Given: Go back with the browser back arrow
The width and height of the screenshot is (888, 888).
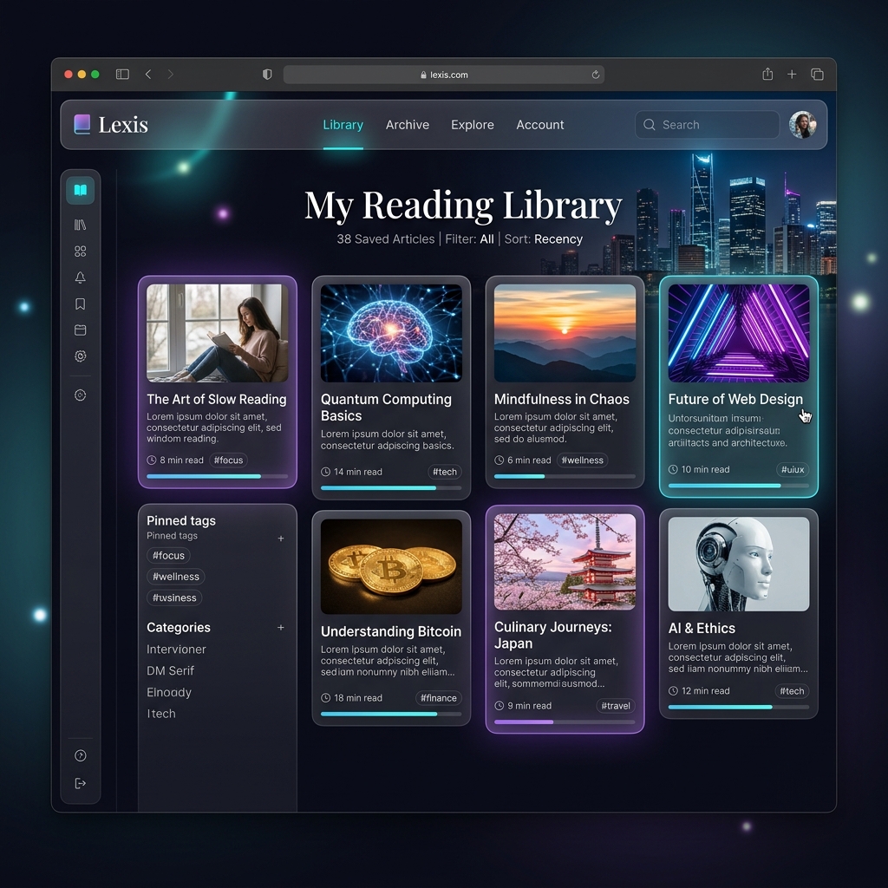Looking at the screenshot, I should click(148, 75).
